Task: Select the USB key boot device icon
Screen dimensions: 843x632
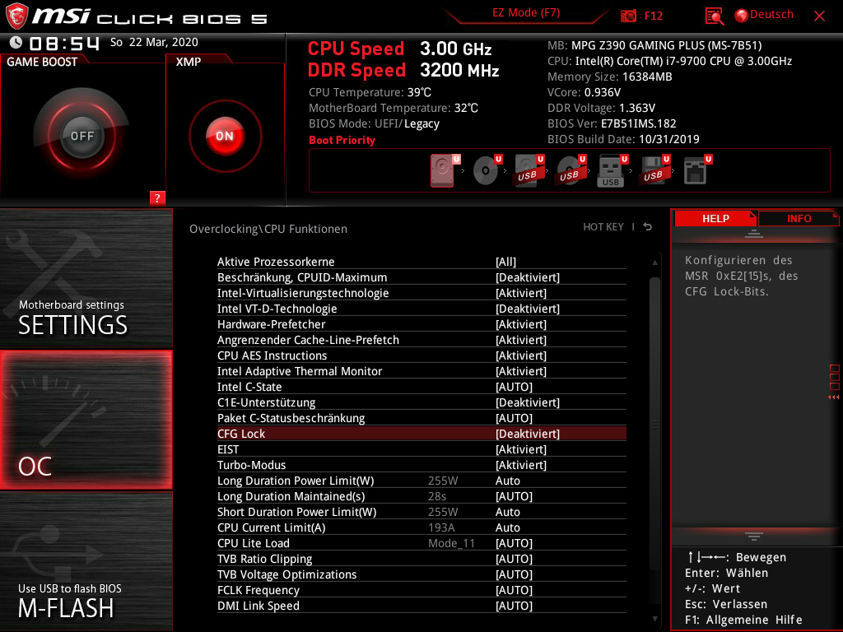Action: (x=612, y=170)
